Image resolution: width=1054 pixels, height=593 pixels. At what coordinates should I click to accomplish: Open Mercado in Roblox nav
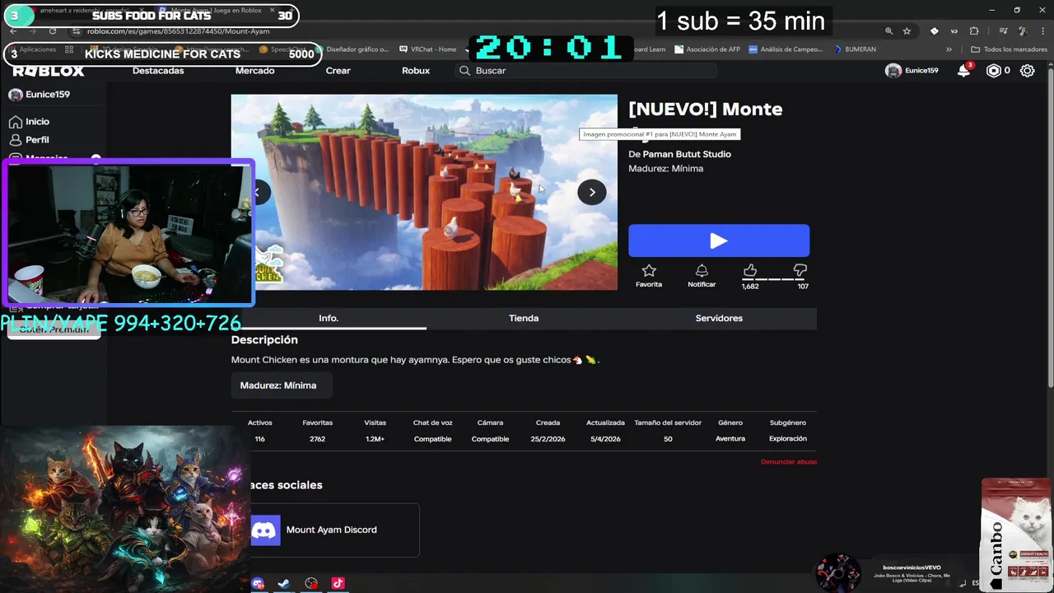tap(254, 71)
